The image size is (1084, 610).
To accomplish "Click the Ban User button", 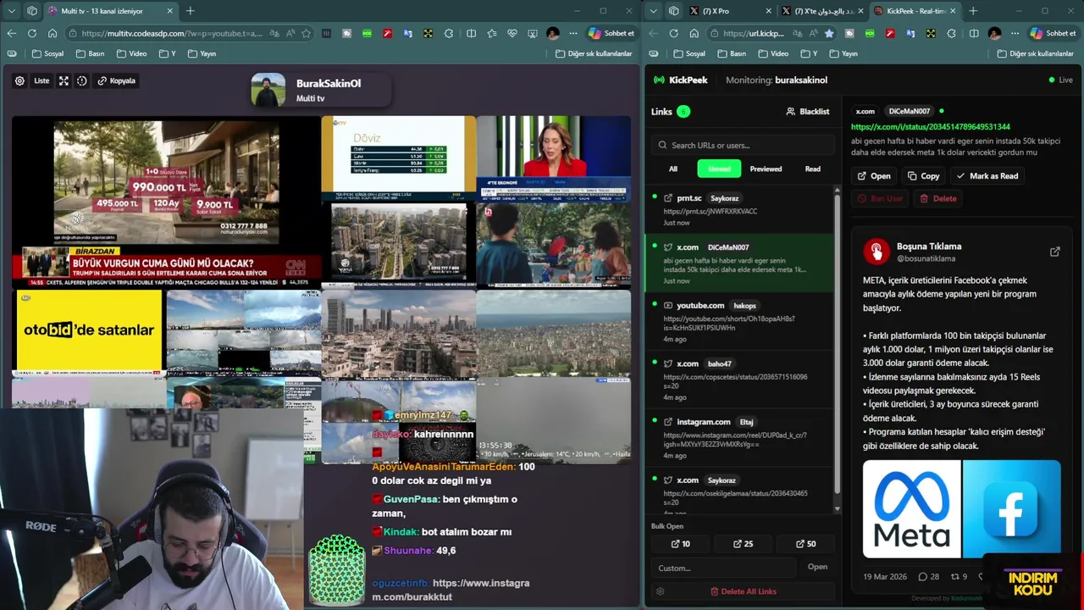I will click(x=880, y=198).
